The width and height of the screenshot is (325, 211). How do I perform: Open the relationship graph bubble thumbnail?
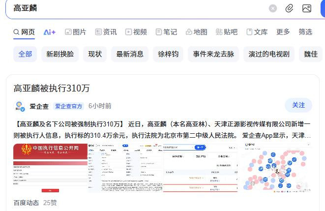275,168
